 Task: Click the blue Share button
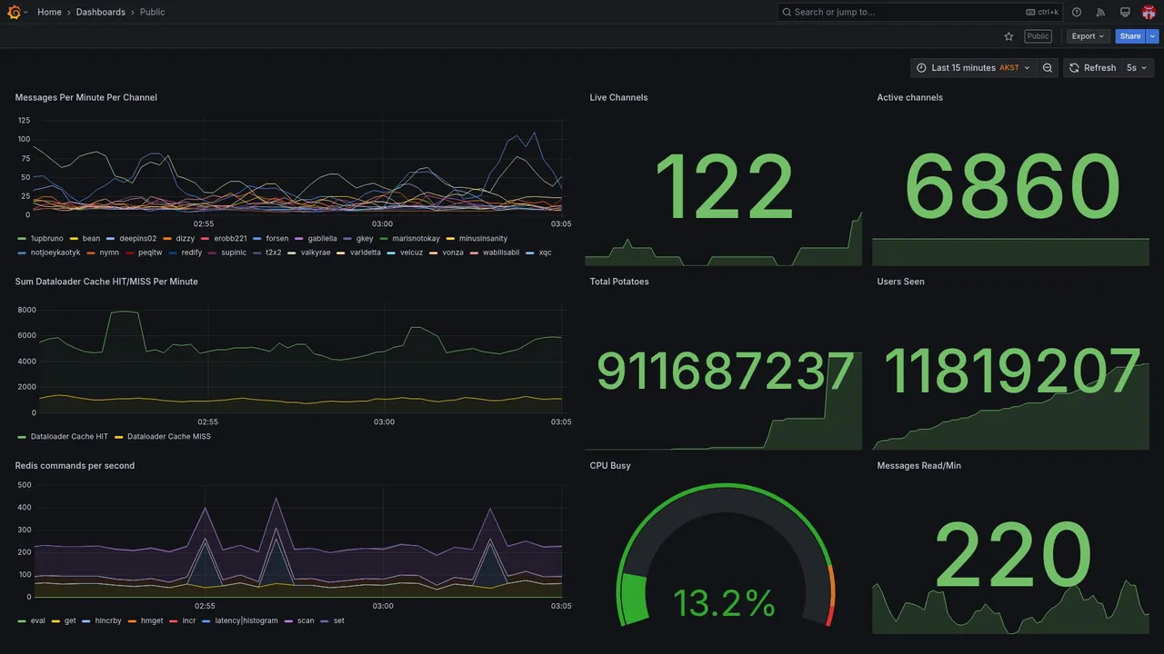(1130, 36)
